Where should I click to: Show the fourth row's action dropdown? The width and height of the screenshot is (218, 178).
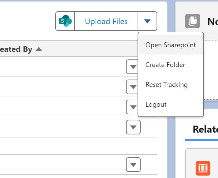coord(133,127)
